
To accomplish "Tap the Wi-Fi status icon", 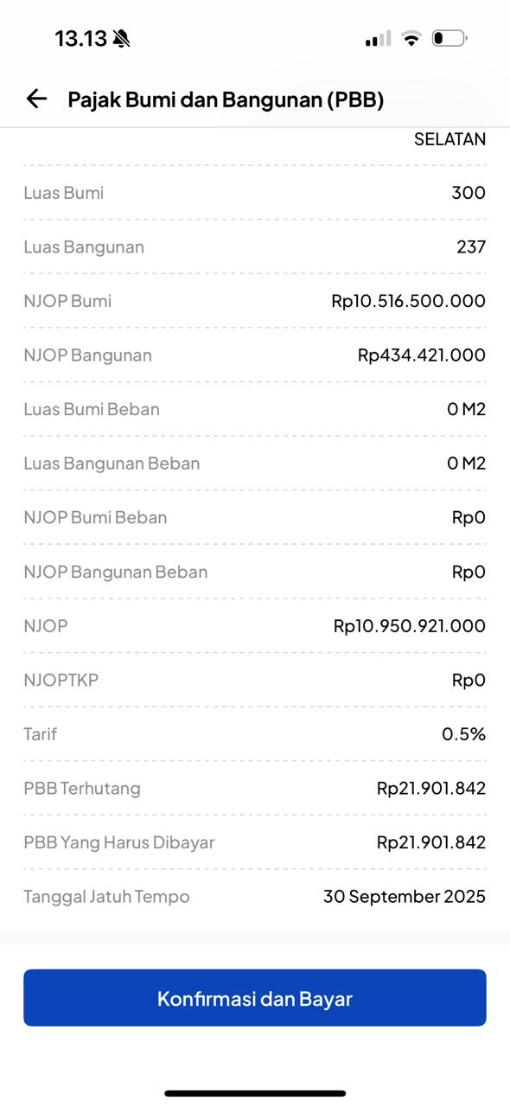I will pyautogui.click(x=414, y=37).
